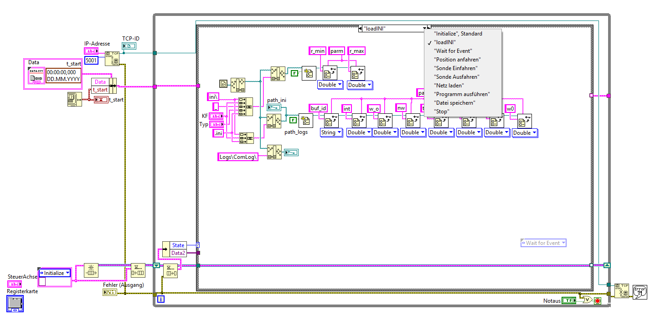Viewport: 650px width, 320px height.
Task: Click the TCP Close Connection node
Action: click(x=621, y=290)
